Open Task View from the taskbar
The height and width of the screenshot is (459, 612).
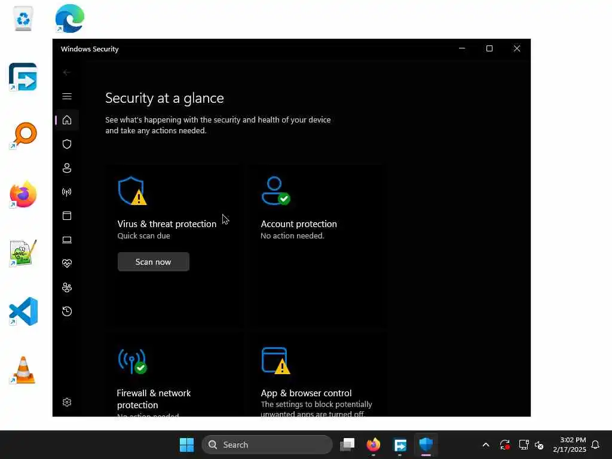[347, 445]
